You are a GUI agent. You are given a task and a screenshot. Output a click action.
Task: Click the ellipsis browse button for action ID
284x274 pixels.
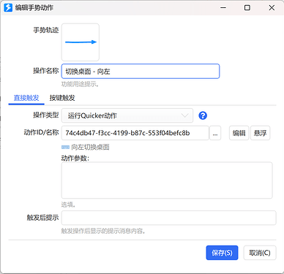(x=215, y=133)
